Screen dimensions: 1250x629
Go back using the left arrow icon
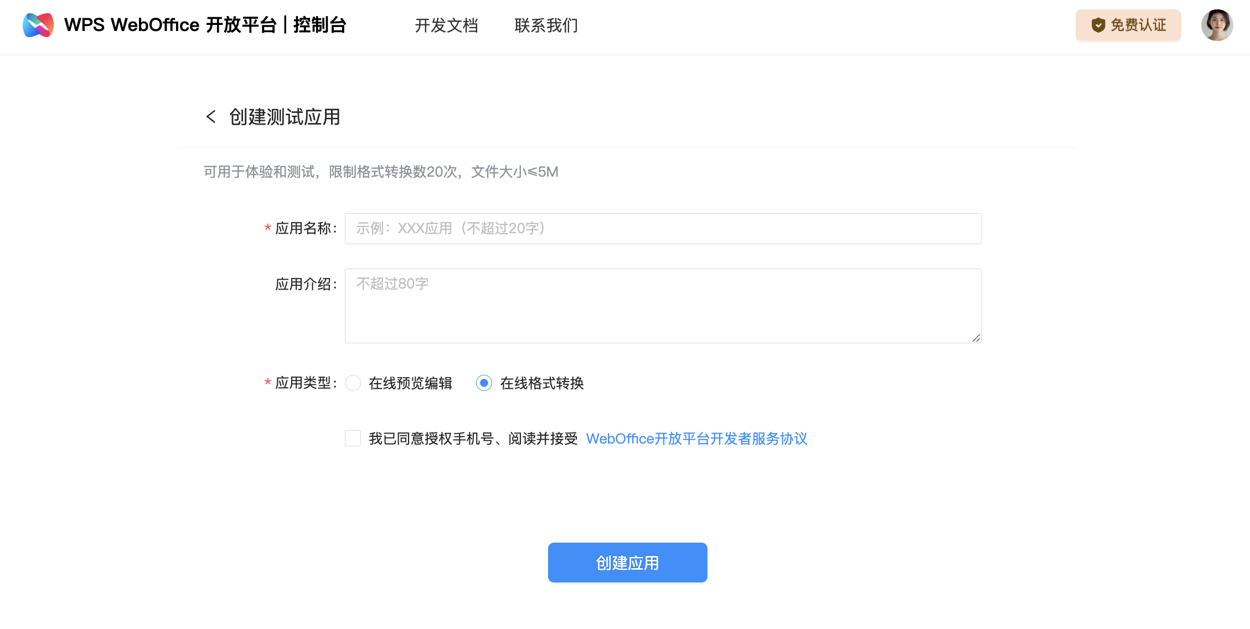(211, 117)
